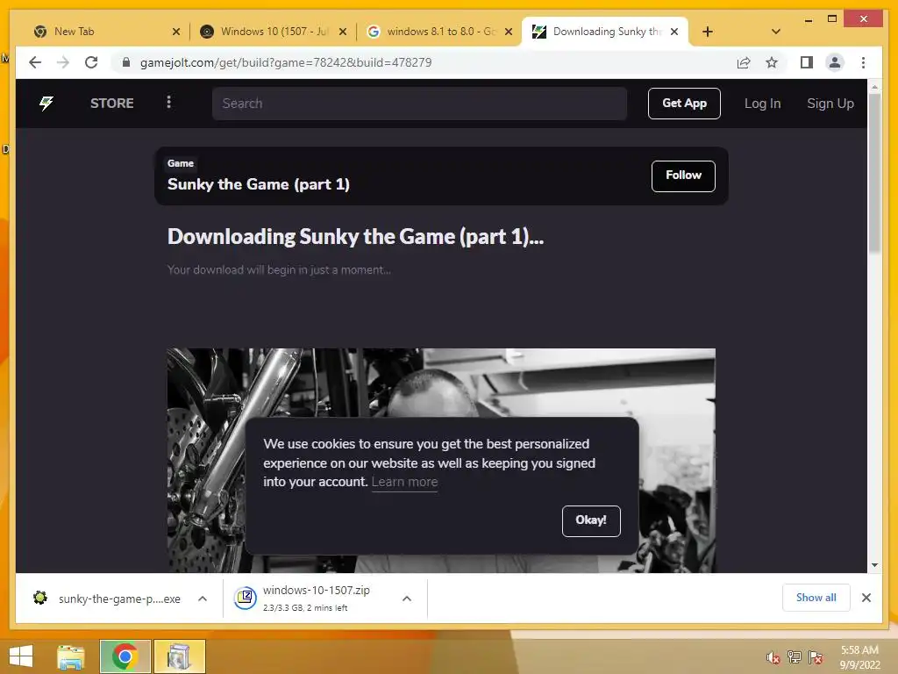Image resolution: width=898 pixels, height=674 pixels.
Task: Click the scrollbar down arrow
Action: tap(874, 565)
